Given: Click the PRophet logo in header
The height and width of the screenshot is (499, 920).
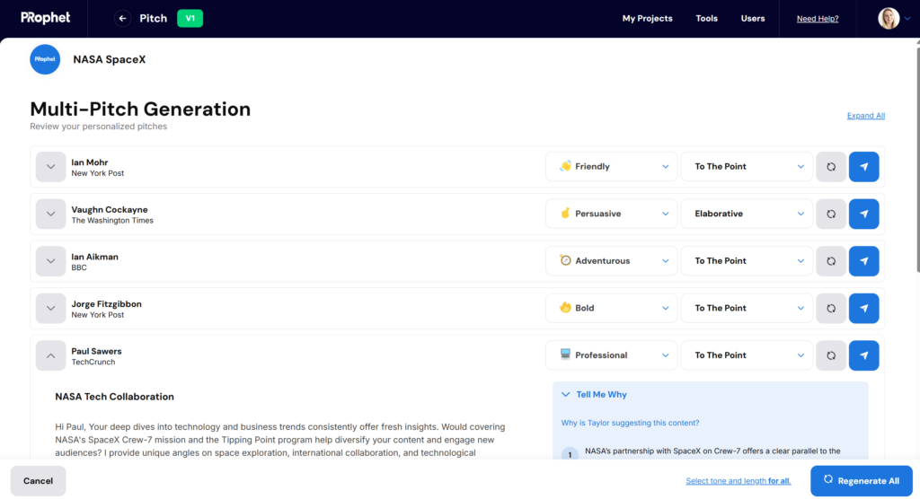Looking at the screenshot, I should point(45,18).
